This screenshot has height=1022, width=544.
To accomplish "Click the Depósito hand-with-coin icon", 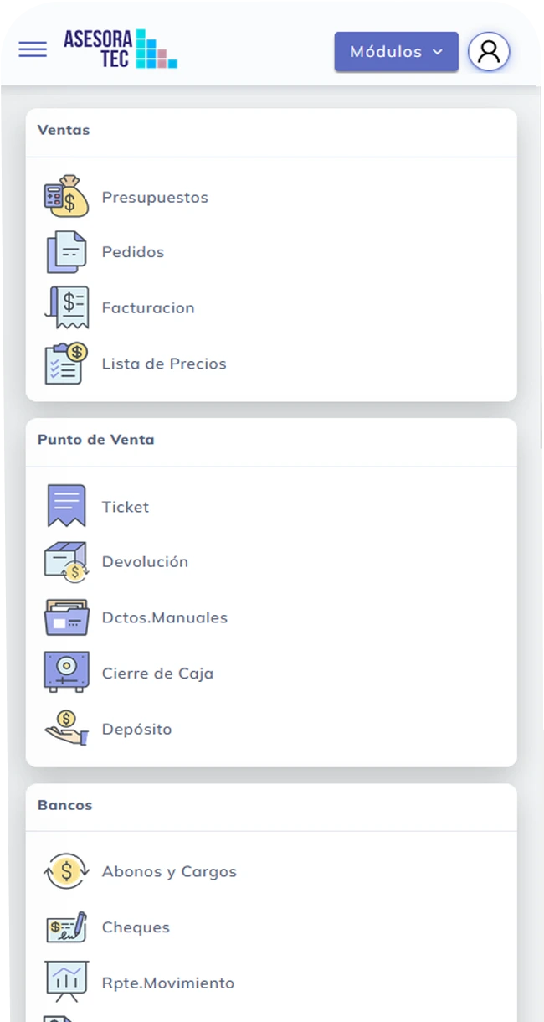I will [x=66, y=729].
